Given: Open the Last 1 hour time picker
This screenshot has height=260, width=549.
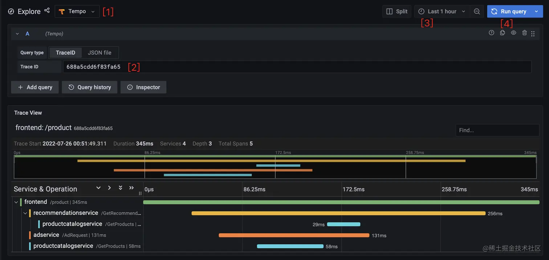Looking at the screenshot, I should tap(442, 12).
